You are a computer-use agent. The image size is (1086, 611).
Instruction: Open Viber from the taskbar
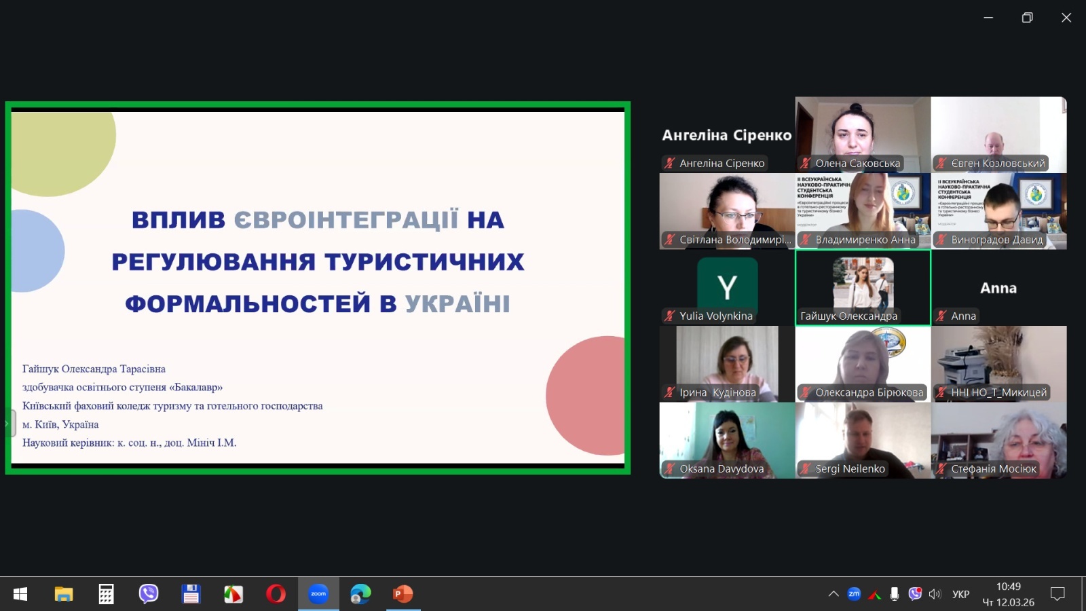coord(149,594)
